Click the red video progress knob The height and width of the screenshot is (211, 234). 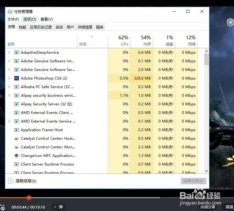point(29,197)
